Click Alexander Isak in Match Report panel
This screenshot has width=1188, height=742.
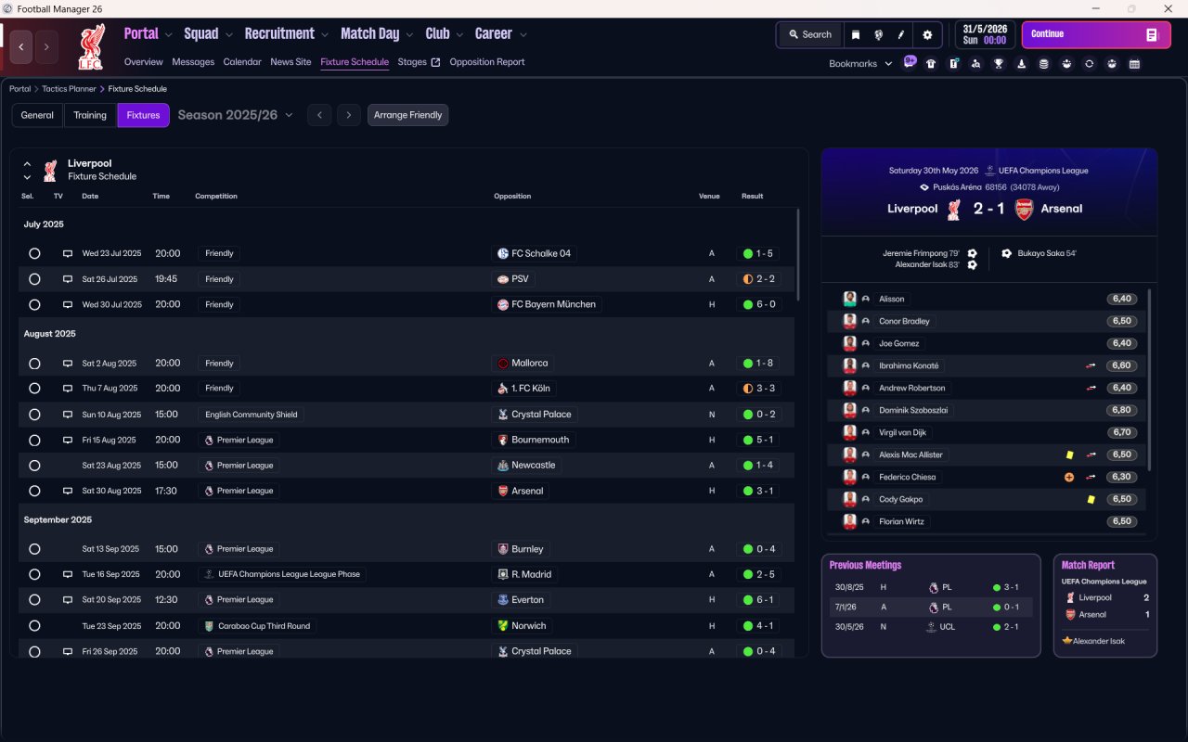click(1098, 641)
